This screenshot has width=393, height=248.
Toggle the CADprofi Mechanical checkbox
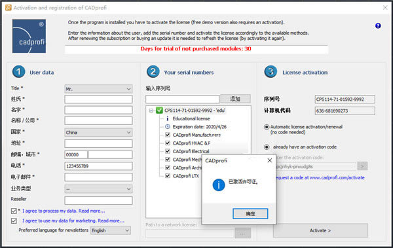coord(168,159)
